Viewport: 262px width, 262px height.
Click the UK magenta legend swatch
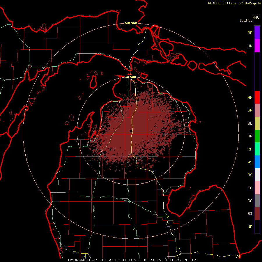coord(257,46)
